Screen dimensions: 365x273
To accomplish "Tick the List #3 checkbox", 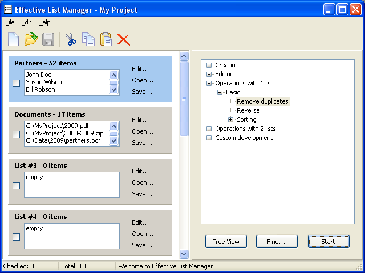I will (x=16, y=185).
